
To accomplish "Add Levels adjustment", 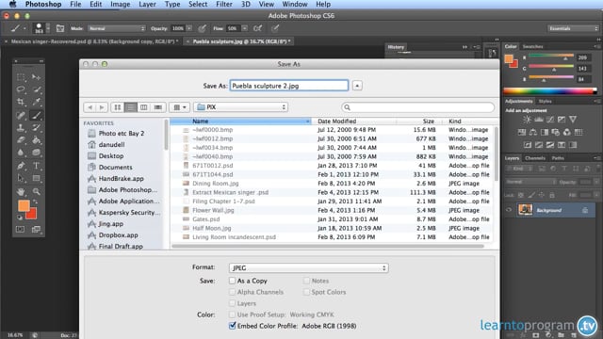I will tap(538, 120).
